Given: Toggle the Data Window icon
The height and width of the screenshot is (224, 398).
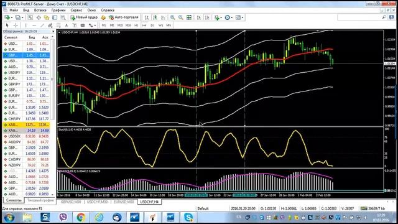Looking at the screenshot, I should click(39, 17).
